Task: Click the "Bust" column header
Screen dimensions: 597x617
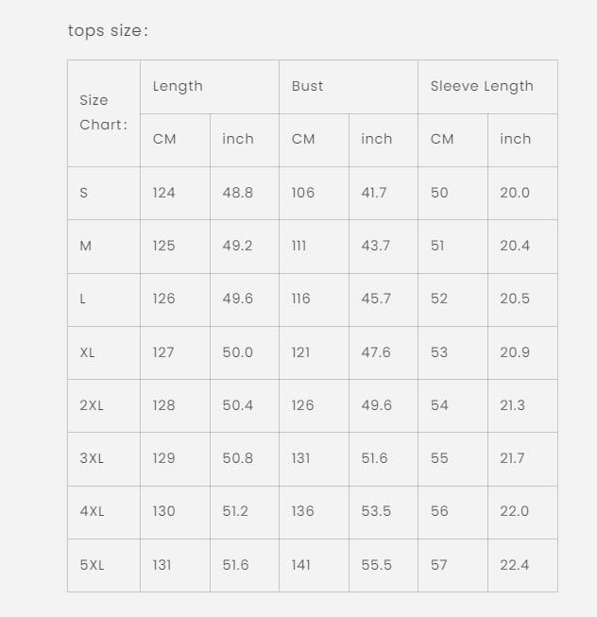Action: tap(307, 86)
